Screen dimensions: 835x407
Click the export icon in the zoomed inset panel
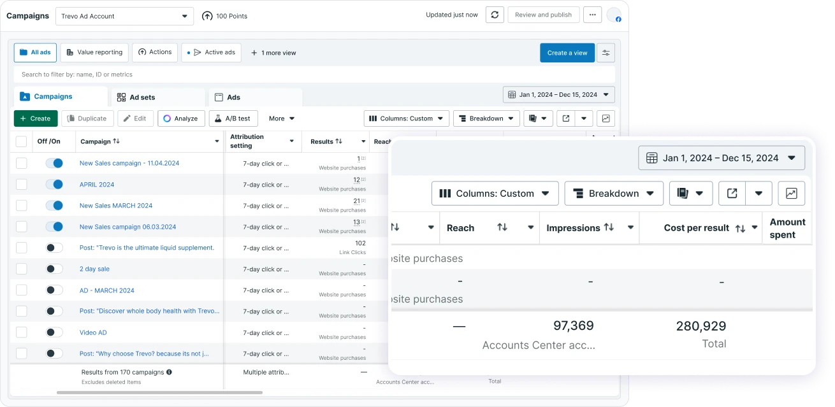[732, 194]
